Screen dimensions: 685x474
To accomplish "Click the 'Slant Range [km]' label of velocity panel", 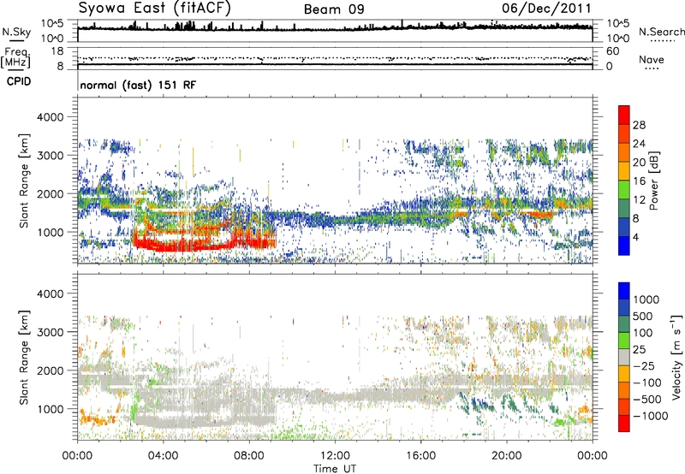I will coord(24,357).
